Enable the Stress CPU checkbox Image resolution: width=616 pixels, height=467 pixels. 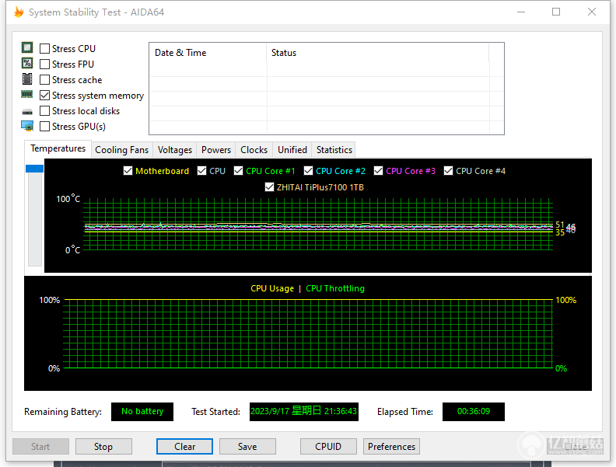pyautogui.click(x=45, y=48)
